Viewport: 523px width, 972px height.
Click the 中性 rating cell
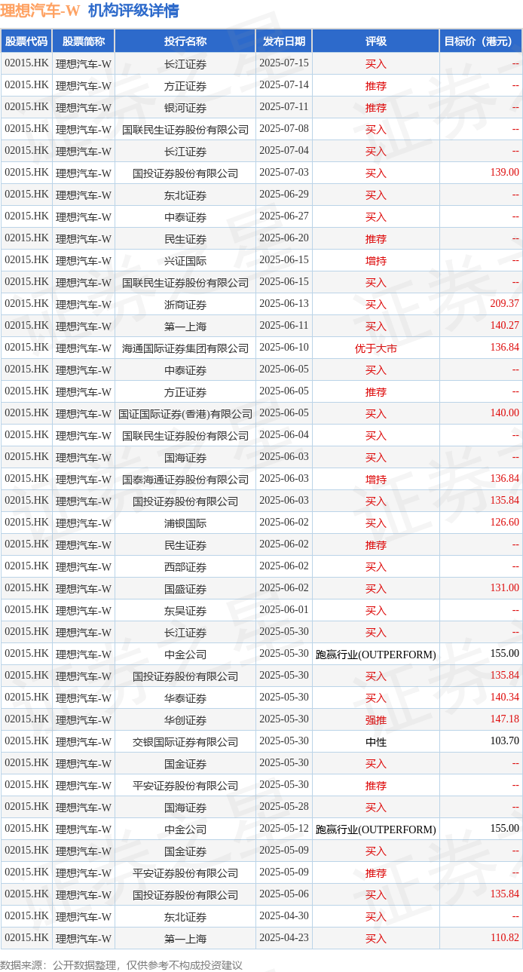pyautogui.click(x=375, y=742)
